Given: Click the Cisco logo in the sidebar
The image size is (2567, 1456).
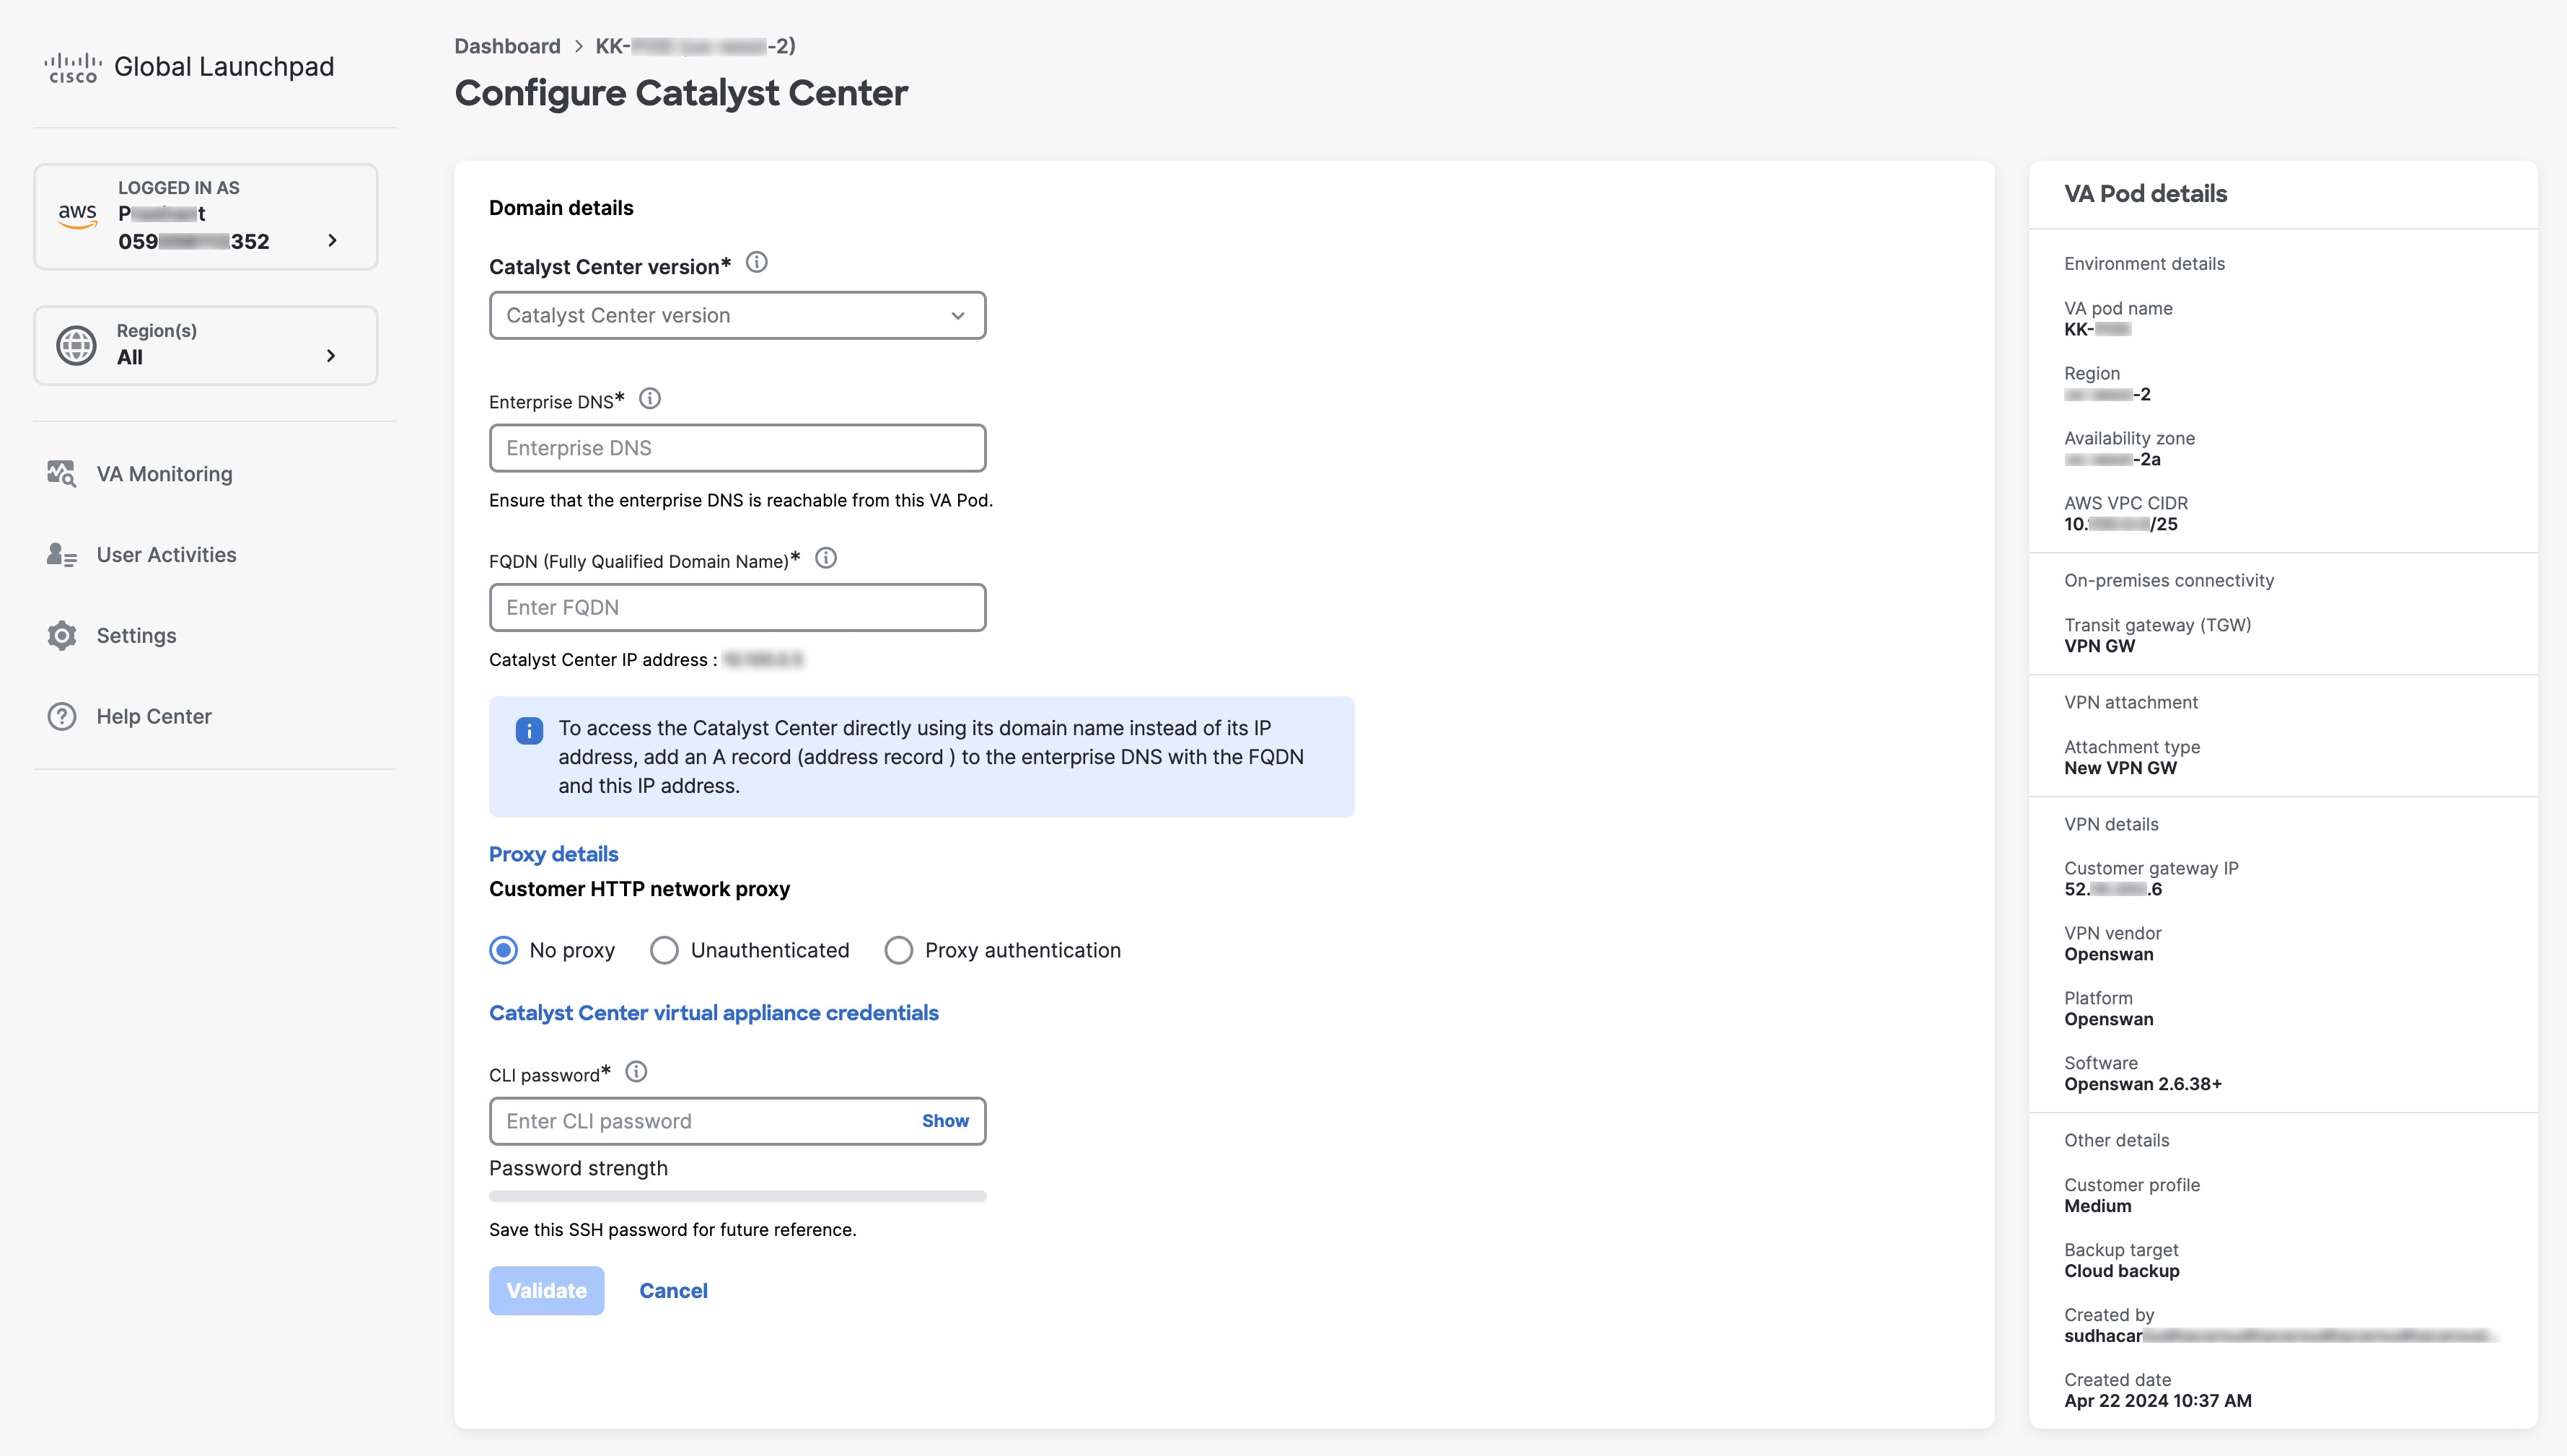Looking at the screenshot, I should pos(72,67).
